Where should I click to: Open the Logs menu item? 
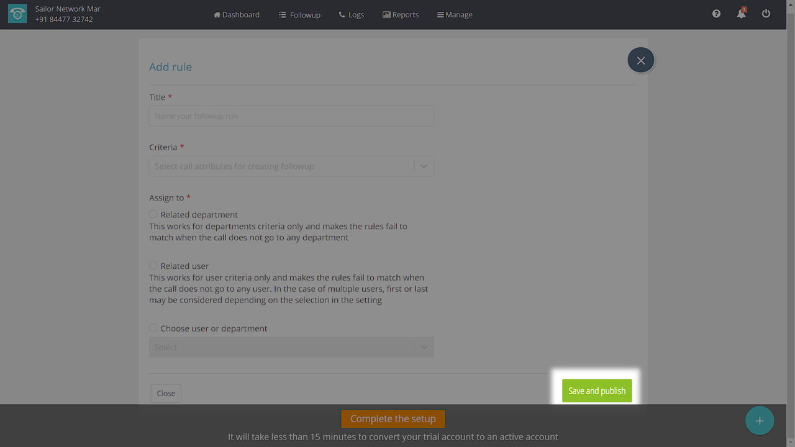[x=352, y=14]
